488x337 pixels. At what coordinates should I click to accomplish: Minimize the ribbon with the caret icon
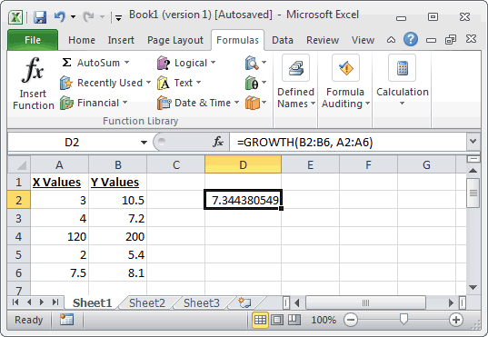pyautogui.click(x=391, y=40)
